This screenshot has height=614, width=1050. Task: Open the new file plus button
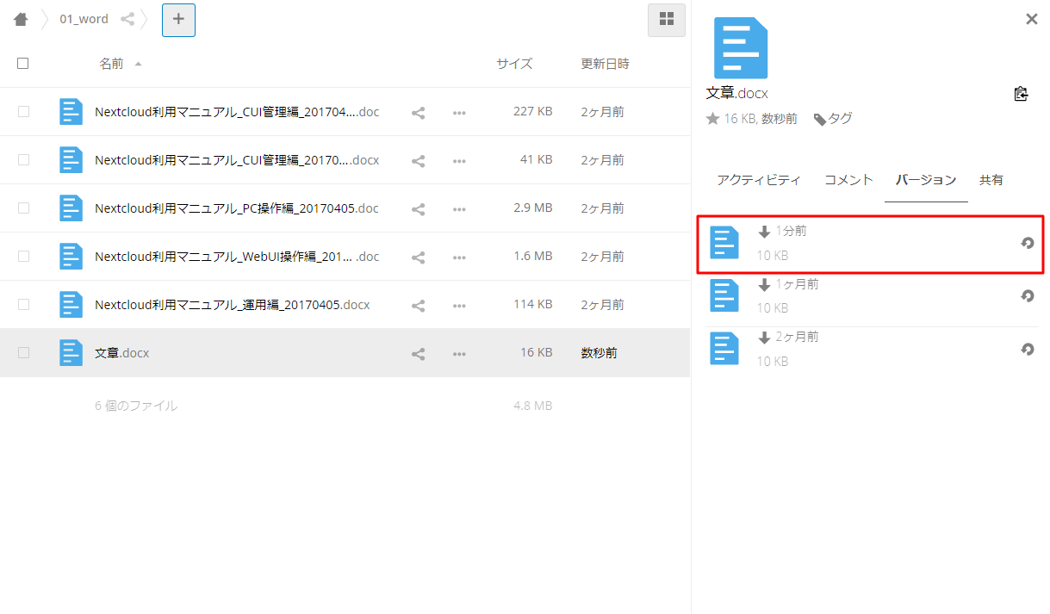tap(178, 19)
